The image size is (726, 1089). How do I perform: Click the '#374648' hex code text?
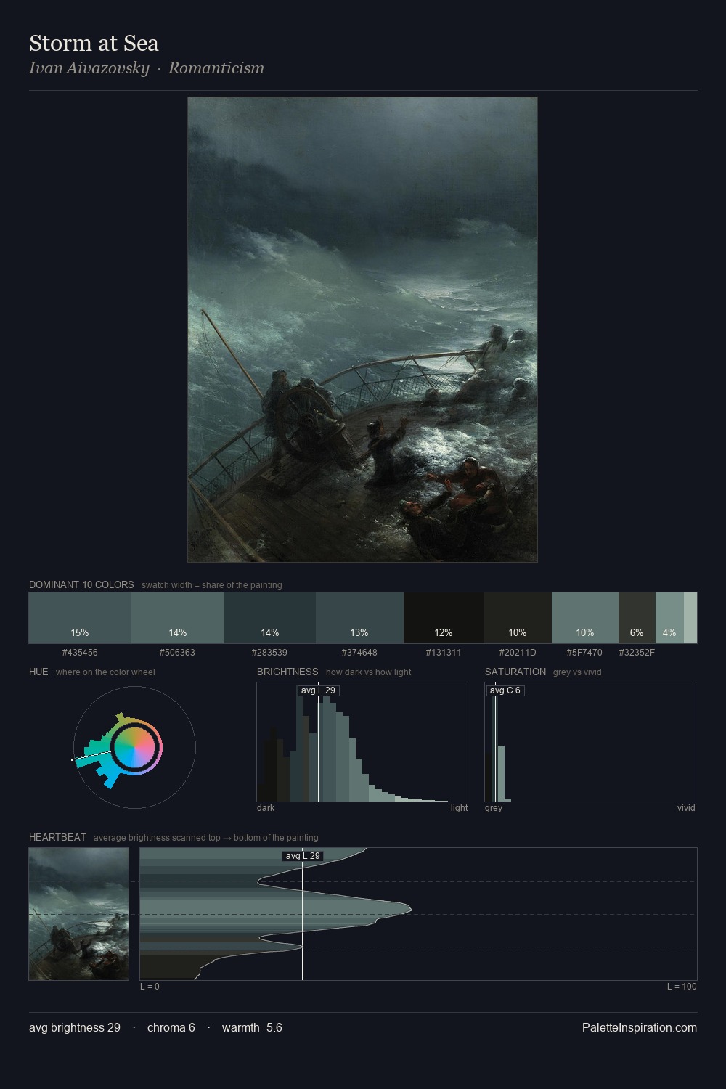359,652
